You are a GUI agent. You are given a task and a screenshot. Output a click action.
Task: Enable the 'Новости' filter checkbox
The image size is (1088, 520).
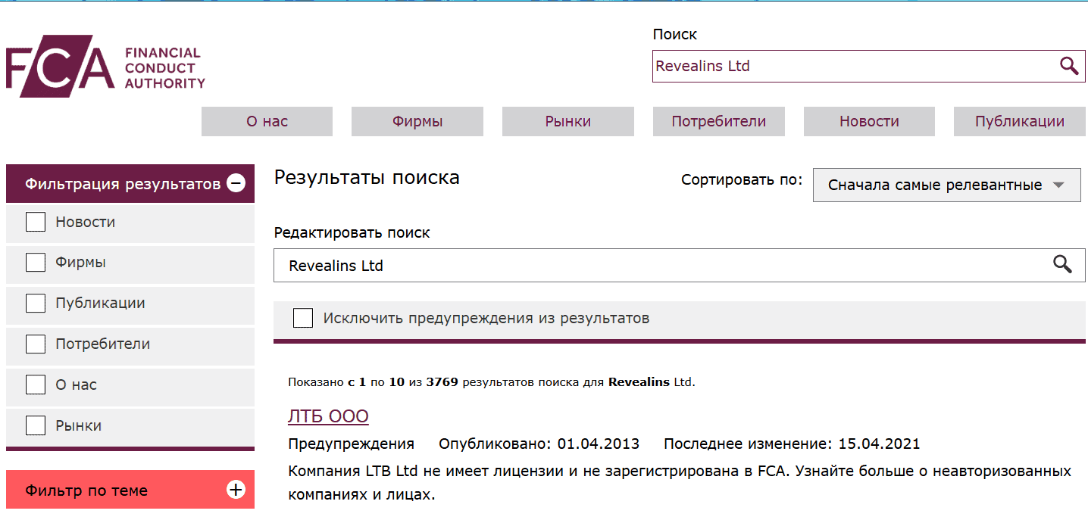coord(35,221)
